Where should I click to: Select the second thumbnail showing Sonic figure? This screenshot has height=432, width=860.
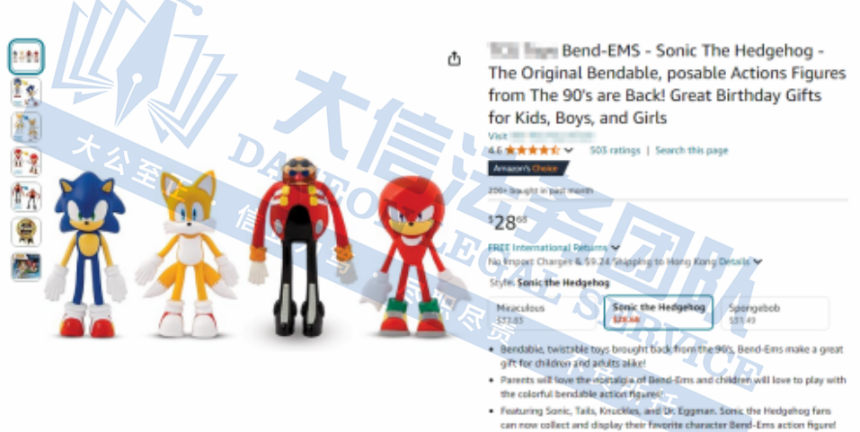pos(26,93)
